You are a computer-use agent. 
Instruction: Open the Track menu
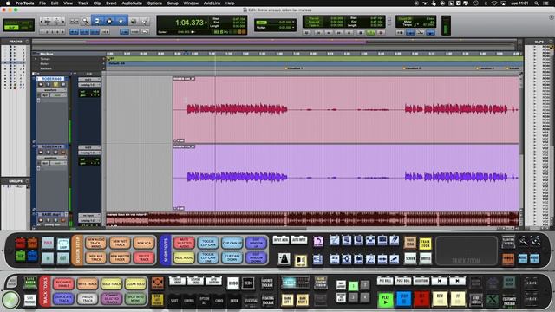[x=83, y=3]
